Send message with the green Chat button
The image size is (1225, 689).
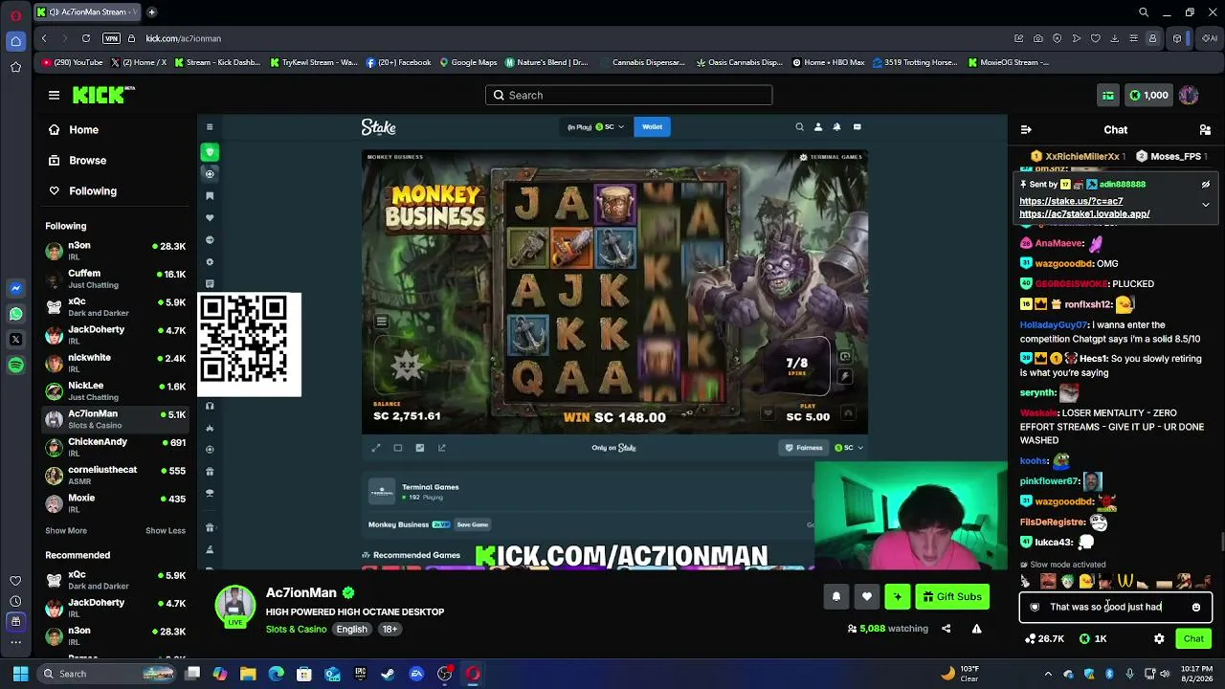click(1193, 638)
